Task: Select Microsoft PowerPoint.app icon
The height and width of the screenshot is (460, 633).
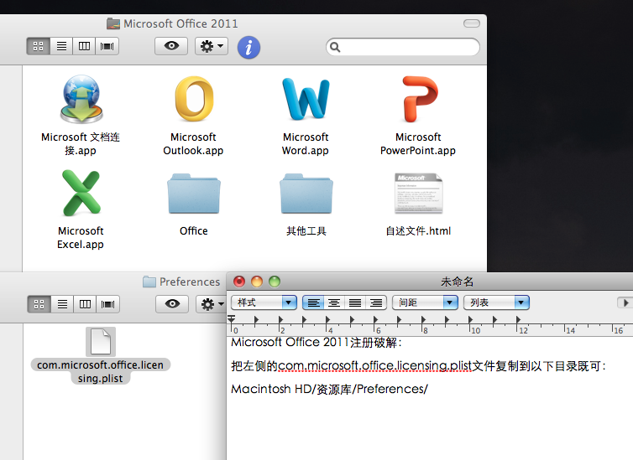Action: click(x=419, y=99)
